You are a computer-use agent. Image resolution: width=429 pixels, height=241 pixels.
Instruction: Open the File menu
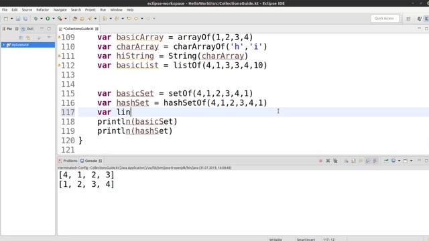5,9
